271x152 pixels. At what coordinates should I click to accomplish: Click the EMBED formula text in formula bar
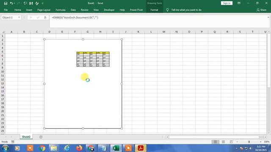(x=75, y=17)
